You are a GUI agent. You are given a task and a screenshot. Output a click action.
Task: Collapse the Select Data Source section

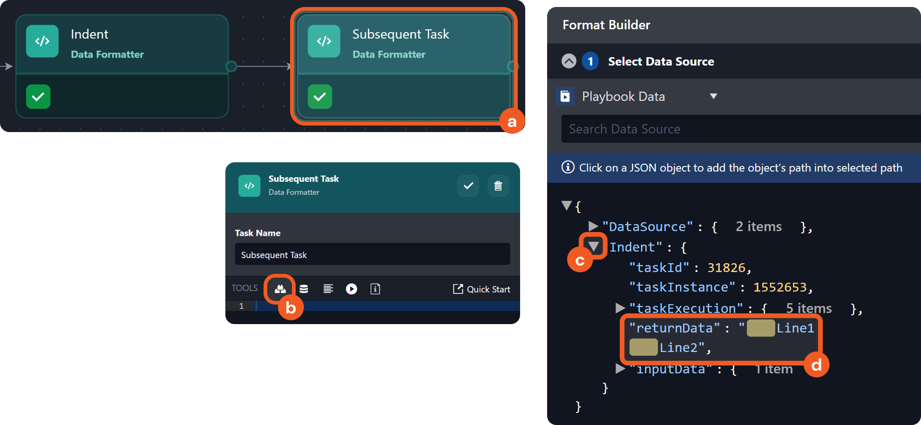click(569, 61)
